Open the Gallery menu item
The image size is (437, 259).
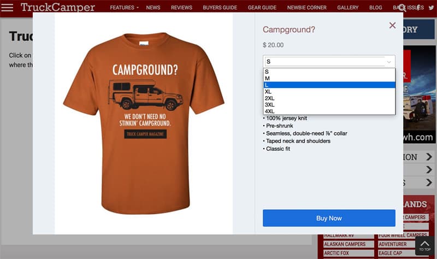347,8
